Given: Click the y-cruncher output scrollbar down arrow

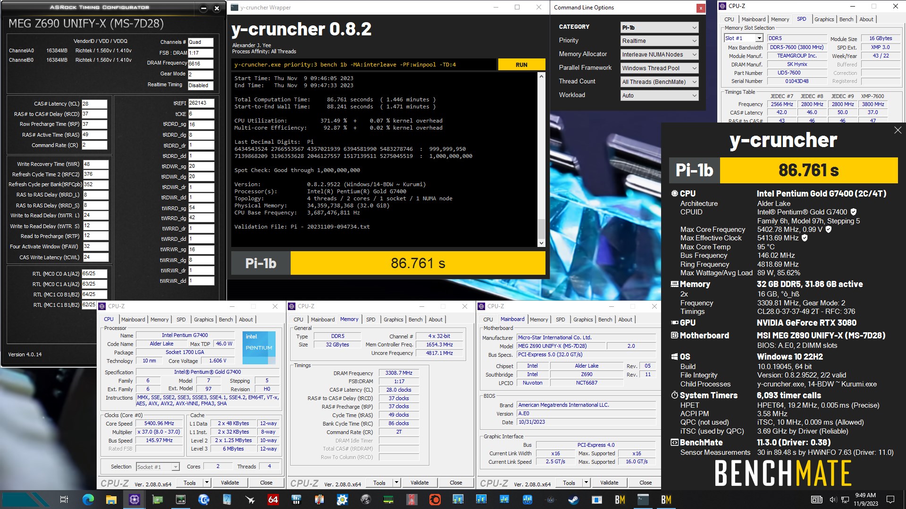Looking at the screenshot, I should (x=541, y=243).
